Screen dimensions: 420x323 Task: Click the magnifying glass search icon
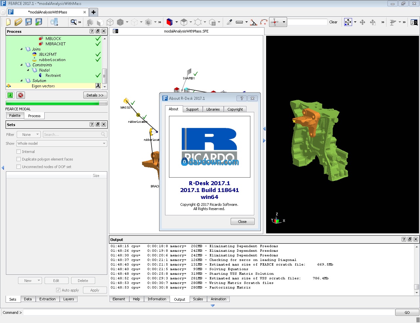click(73, 22)
